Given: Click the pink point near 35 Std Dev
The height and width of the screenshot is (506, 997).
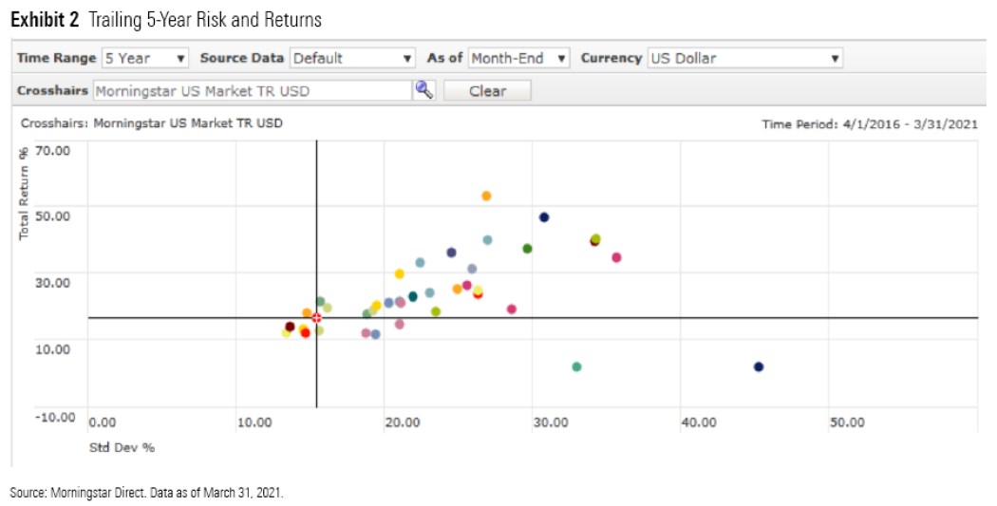Looking at the screenshot, I should point(616,257).
